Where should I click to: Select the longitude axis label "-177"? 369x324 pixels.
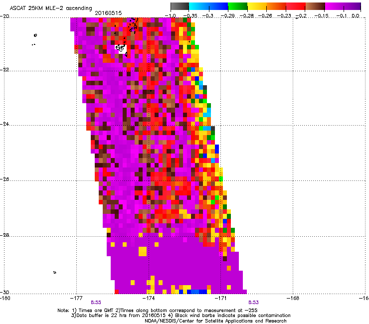(76, 298)
